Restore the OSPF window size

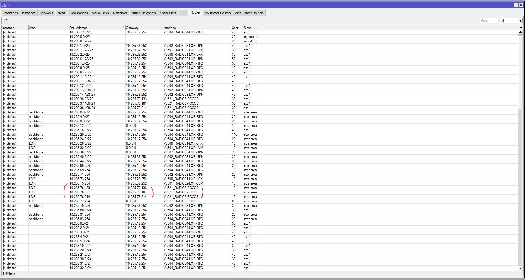tap(516, 5)
